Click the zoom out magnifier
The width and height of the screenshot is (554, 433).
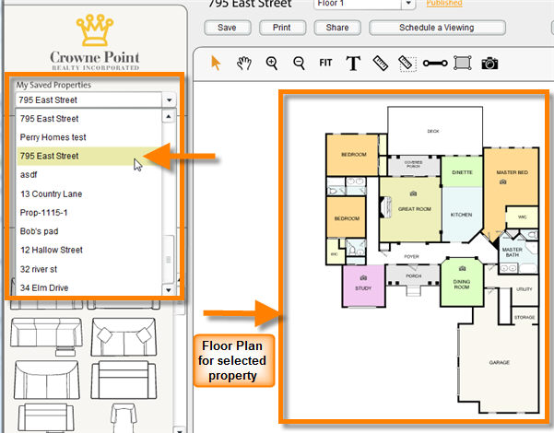299,63
